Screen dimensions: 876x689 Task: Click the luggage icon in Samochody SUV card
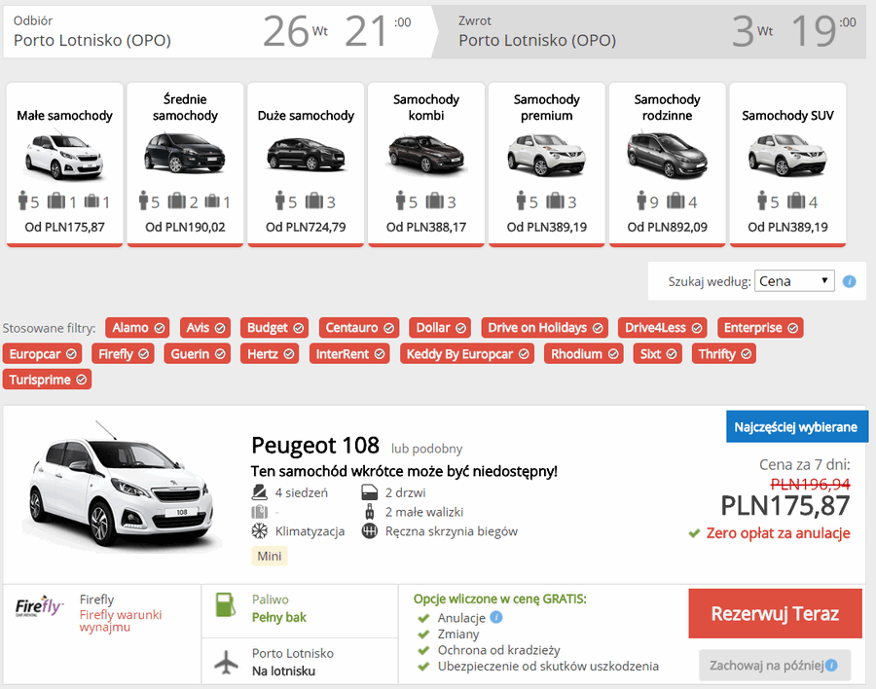pyautogui.click(x=796, y=200)
